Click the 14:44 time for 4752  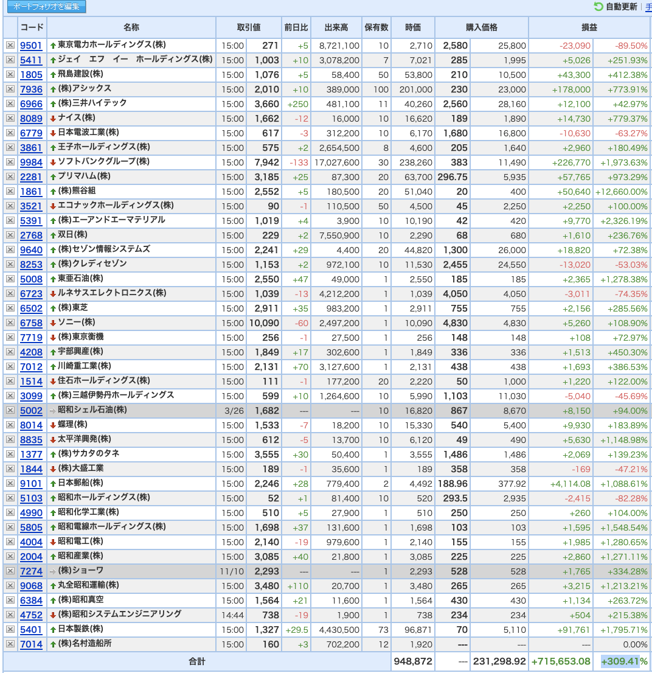(232, 615)
